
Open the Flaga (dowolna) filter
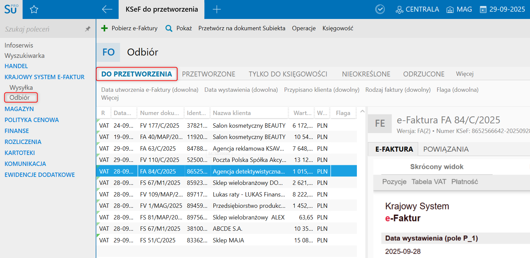point(458,90)
